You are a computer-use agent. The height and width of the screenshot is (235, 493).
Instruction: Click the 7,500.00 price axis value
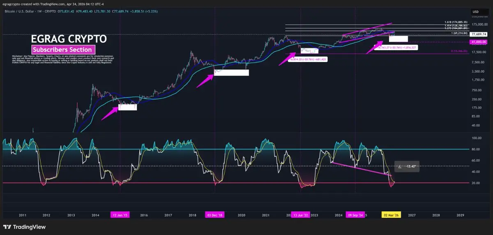point(479,62)
